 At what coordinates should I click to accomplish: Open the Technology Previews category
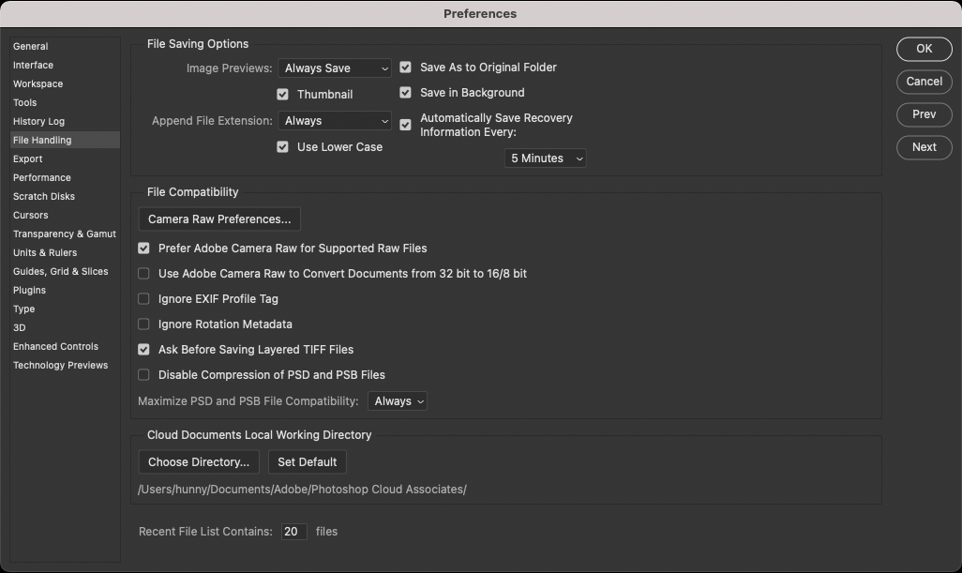click(60, 365)
